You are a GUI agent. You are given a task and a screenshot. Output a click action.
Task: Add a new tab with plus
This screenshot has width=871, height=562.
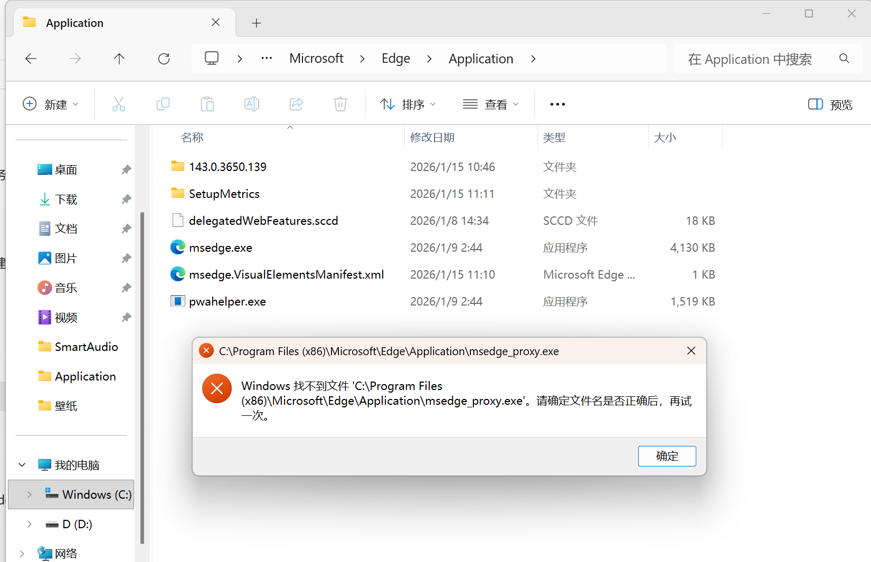point(257,23)
